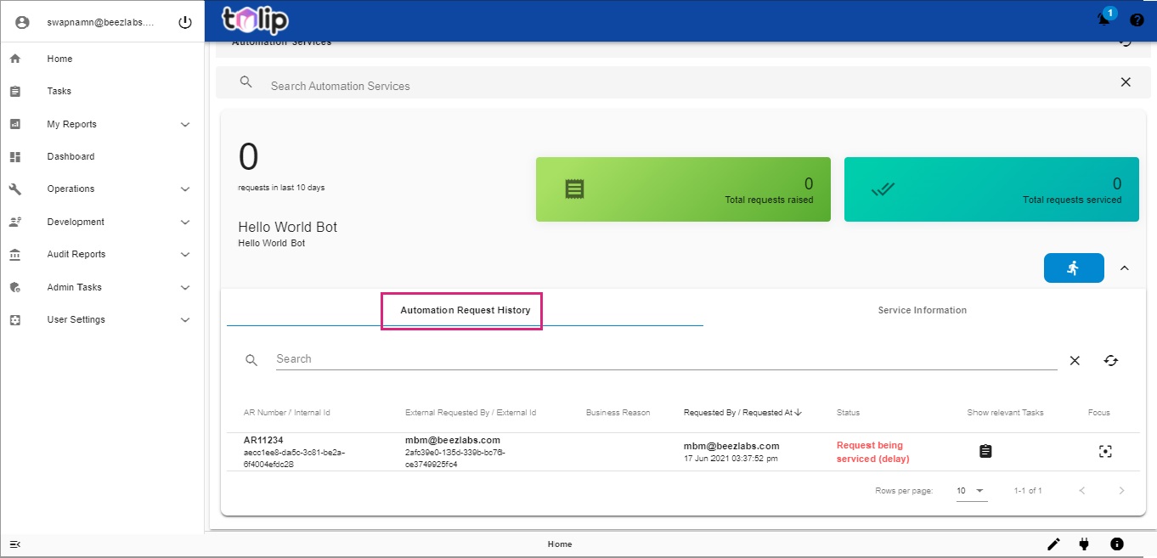Show relevant tasks for AR11234
The width and height of the screenshot is (1157, 558).
(x=985, y=451)
